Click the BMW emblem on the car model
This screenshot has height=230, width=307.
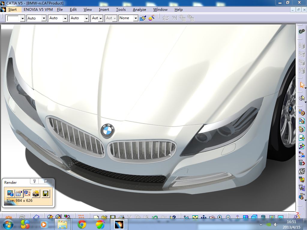coord(107,130)
